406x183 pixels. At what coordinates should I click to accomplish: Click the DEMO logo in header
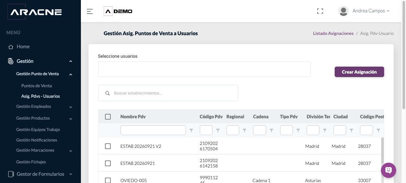[118, 11]
